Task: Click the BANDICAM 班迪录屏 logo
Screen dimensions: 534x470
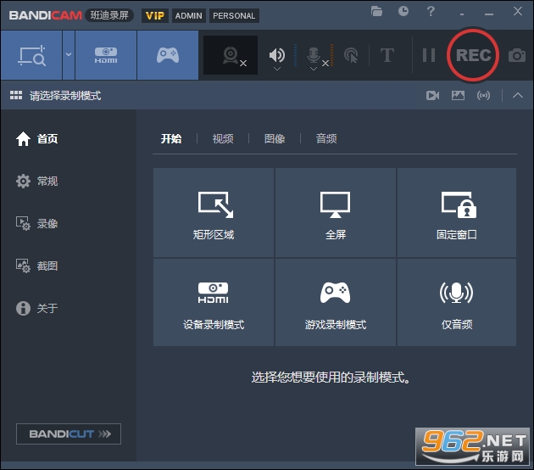Action: click(x=71, y=15)
